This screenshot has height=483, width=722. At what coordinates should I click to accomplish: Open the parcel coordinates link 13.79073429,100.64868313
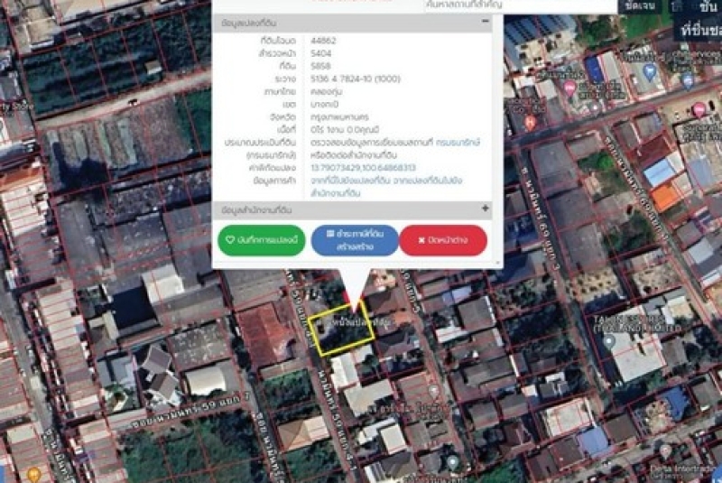(364, 168)
